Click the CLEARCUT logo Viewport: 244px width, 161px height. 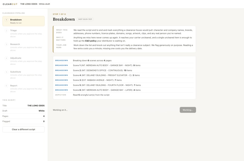coord(10,4)
